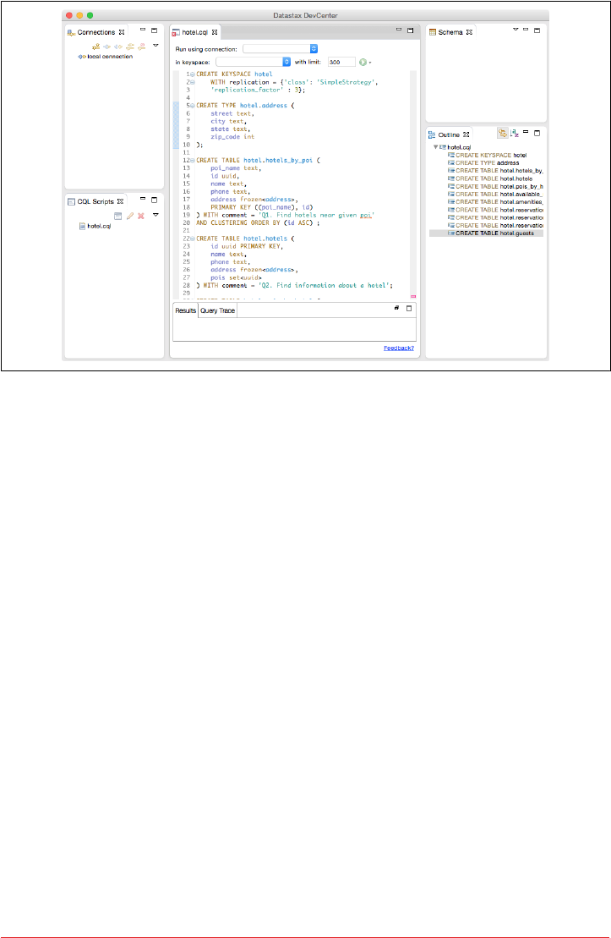Close the hotel.cql editor tab
Screen dimensions: 611x938
coord(215,32)
